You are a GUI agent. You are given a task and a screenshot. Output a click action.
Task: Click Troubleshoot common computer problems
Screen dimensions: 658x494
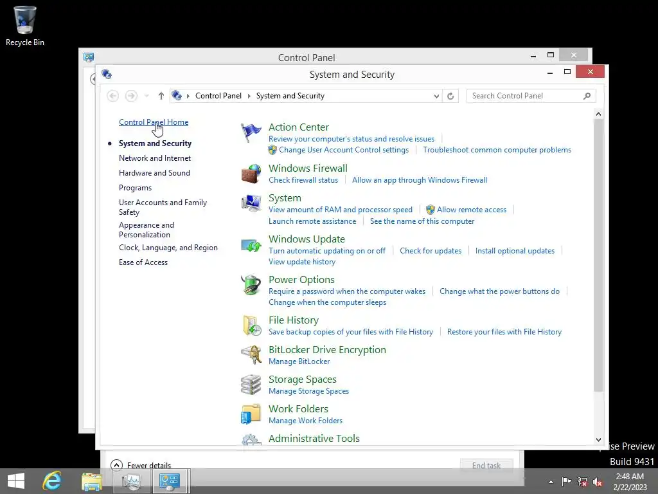[497, 150]
